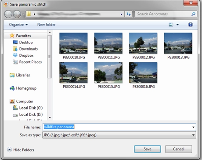The height and width of the screenshot is (160, 202).
Task: Click the file name label P8300010.JPG
Action: tap(74, 57)
